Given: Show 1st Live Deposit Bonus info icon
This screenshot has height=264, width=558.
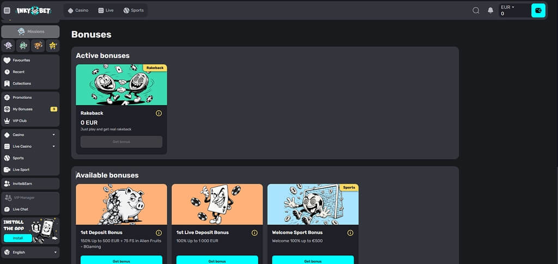Looking at the screenshot, I should (x=254, y=233).
